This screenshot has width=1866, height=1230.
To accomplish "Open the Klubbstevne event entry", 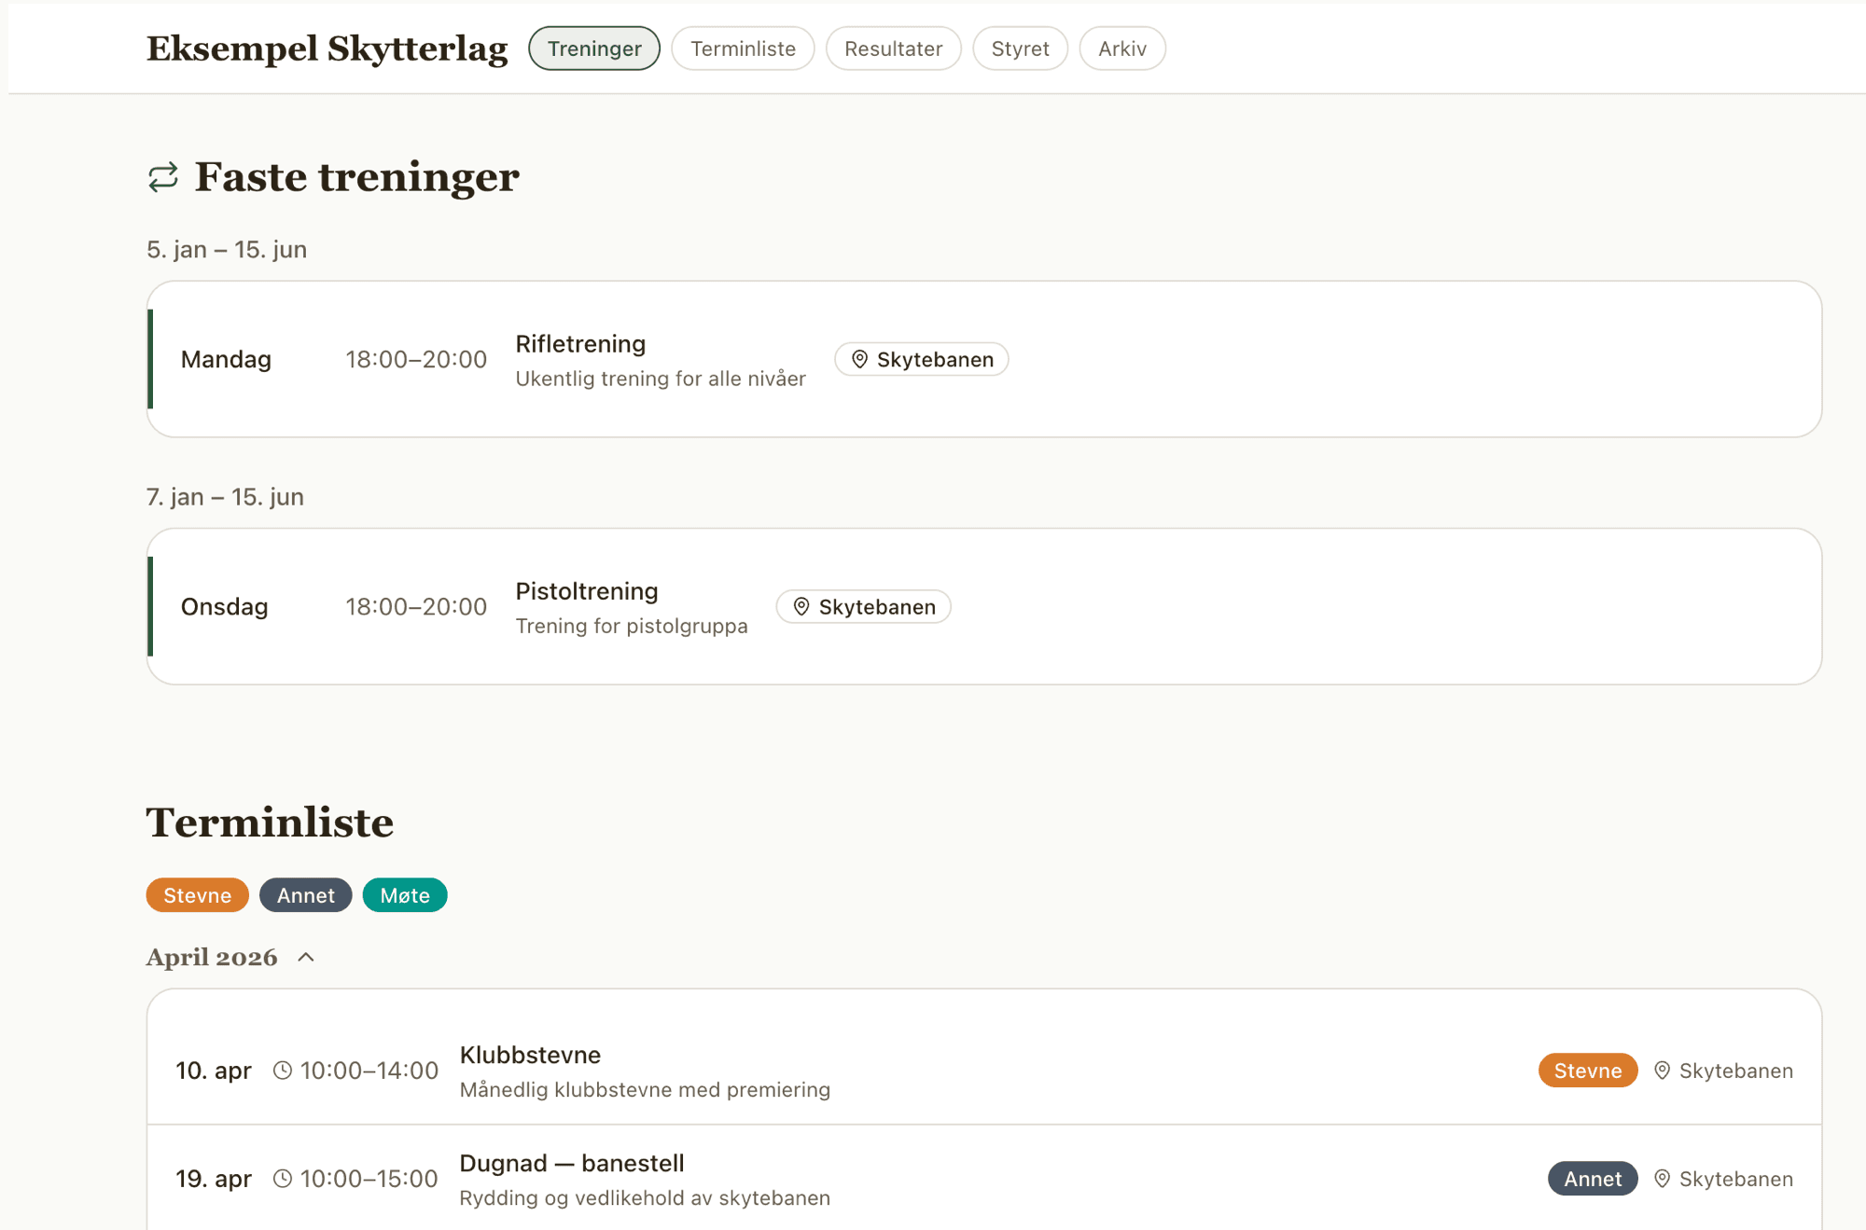I will pos(530,1056).
